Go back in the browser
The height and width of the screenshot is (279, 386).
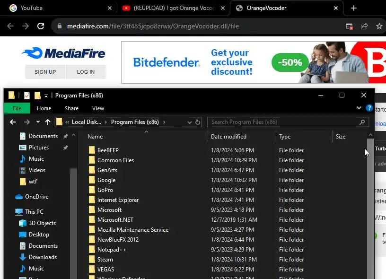pyautogui.click(x=10, y=26)
